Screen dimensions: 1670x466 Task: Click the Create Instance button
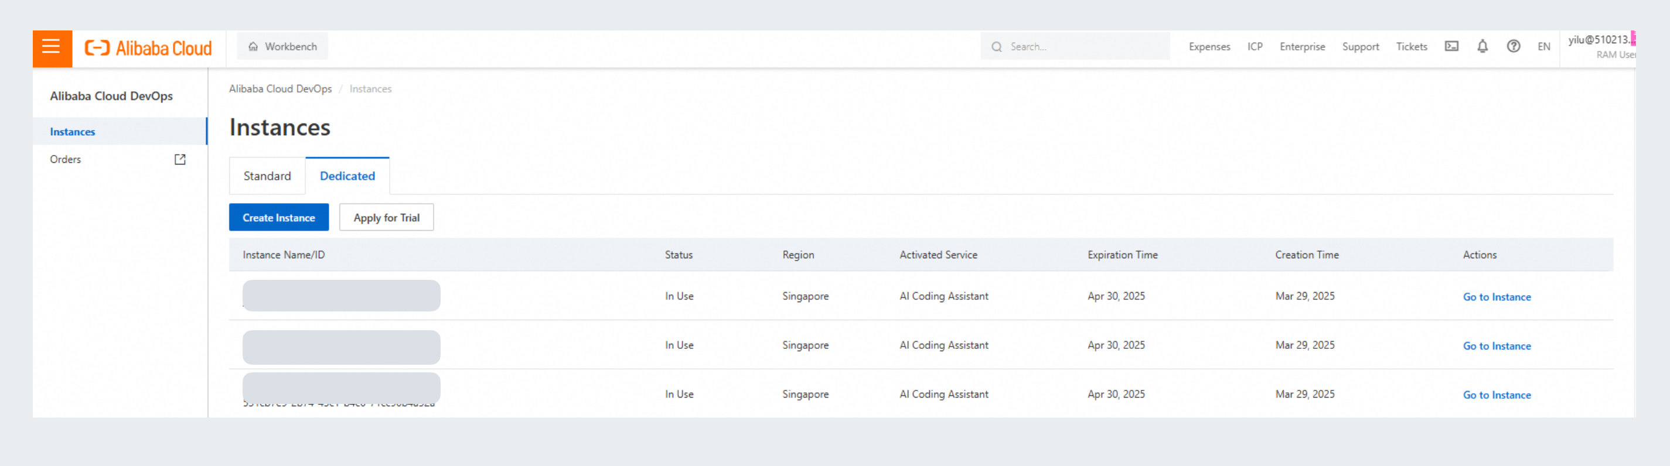coord(279,218)
